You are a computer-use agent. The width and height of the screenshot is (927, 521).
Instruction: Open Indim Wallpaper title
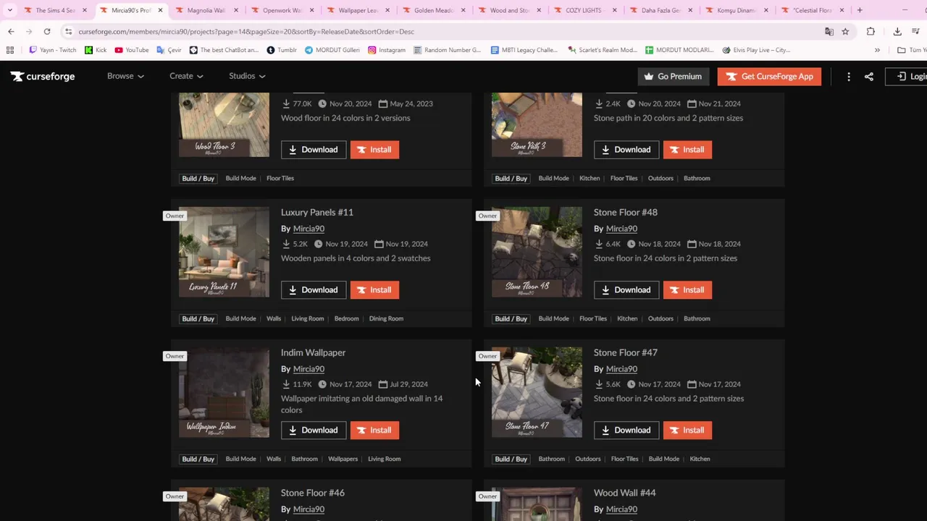(313, 352)
